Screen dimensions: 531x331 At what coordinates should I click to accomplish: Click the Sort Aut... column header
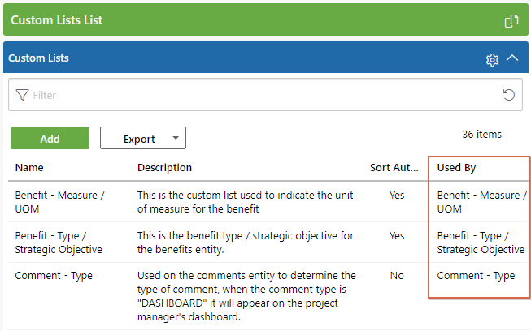coord(394,167)
